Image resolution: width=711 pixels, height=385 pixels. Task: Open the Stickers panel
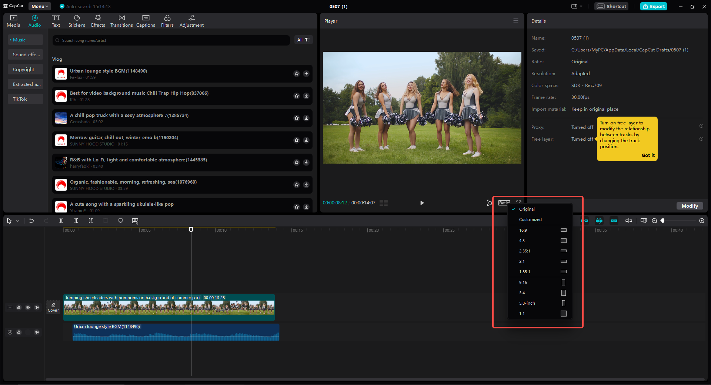coord(77,20)
